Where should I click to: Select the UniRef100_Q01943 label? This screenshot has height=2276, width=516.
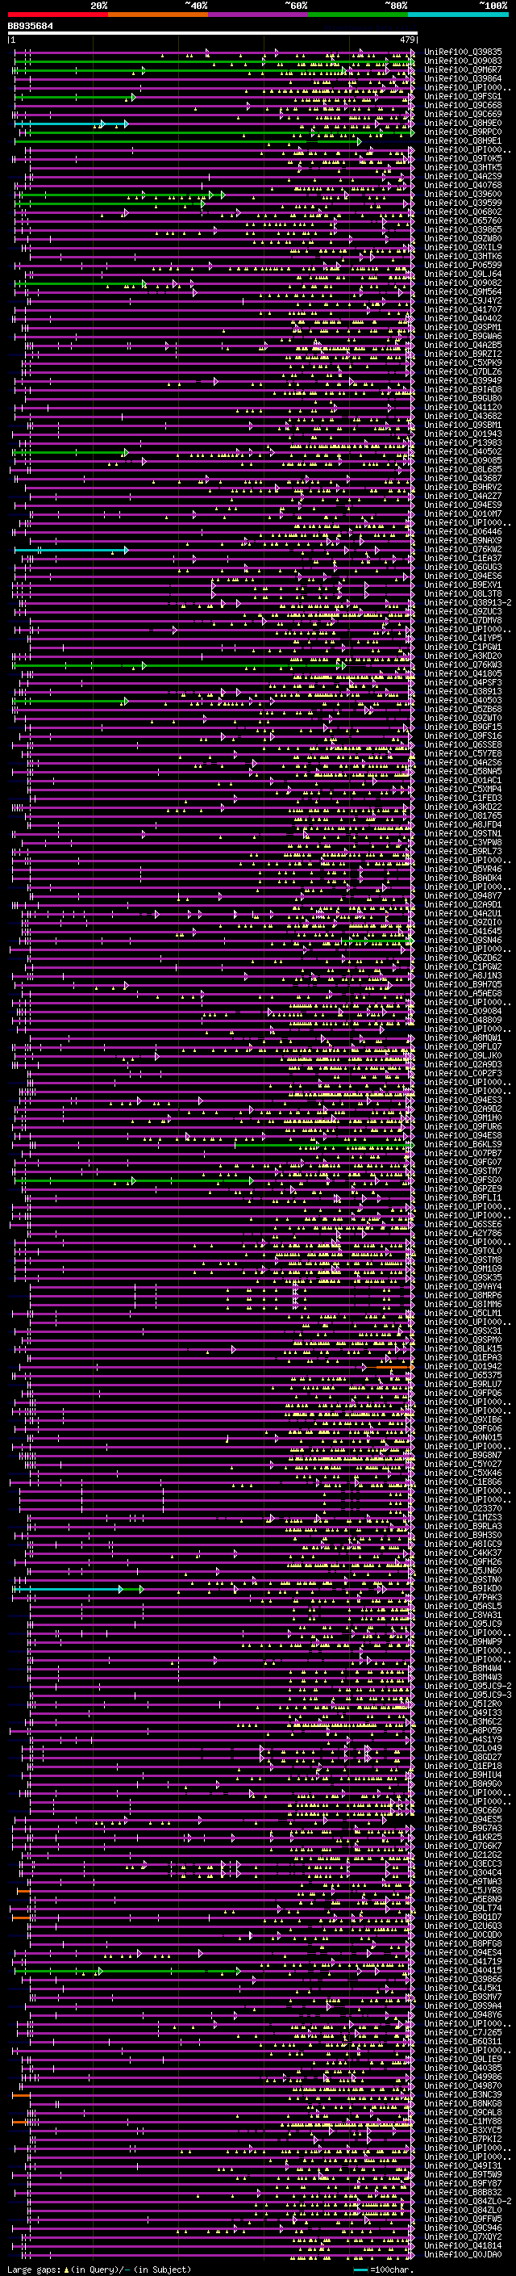463,434
